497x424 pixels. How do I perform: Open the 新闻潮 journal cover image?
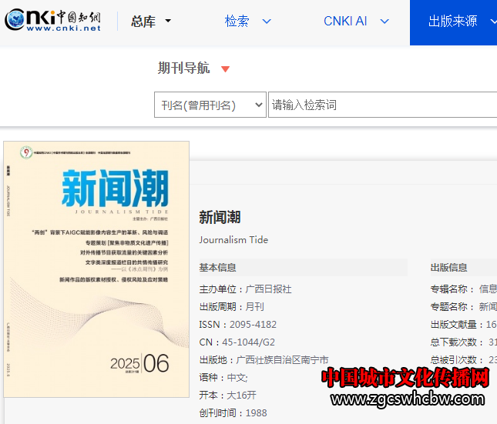96,269
